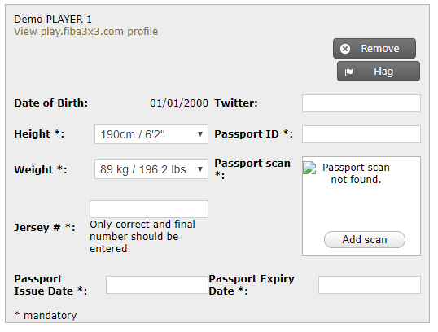Focus the Twitter input field
This screenshot has width=438, height=332.
(x=361, y=103)
